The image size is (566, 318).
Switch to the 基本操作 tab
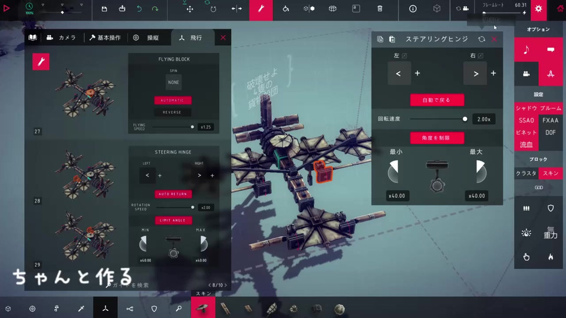(x=105, y=38)
